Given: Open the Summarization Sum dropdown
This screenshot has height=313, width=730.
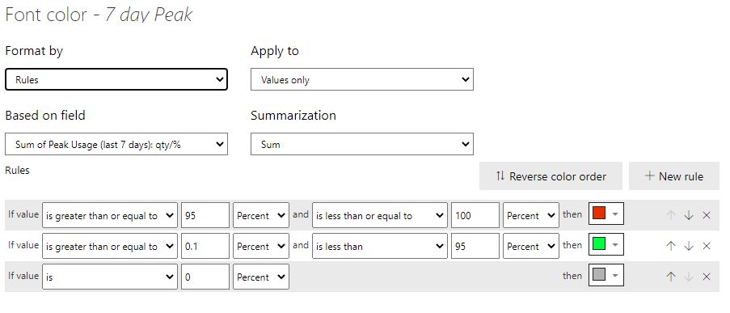Looking at the screenshot, I should (362, 145).
